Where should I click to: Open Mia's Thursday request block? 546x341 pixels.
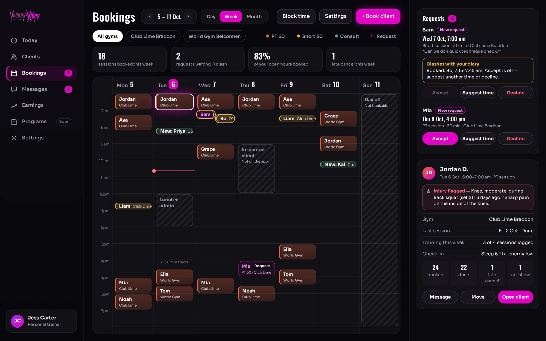tap(256, 269)
